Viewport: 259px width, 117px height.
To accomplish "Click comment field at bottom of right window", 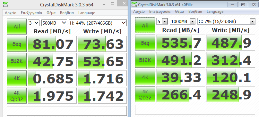I will point(195,110).
